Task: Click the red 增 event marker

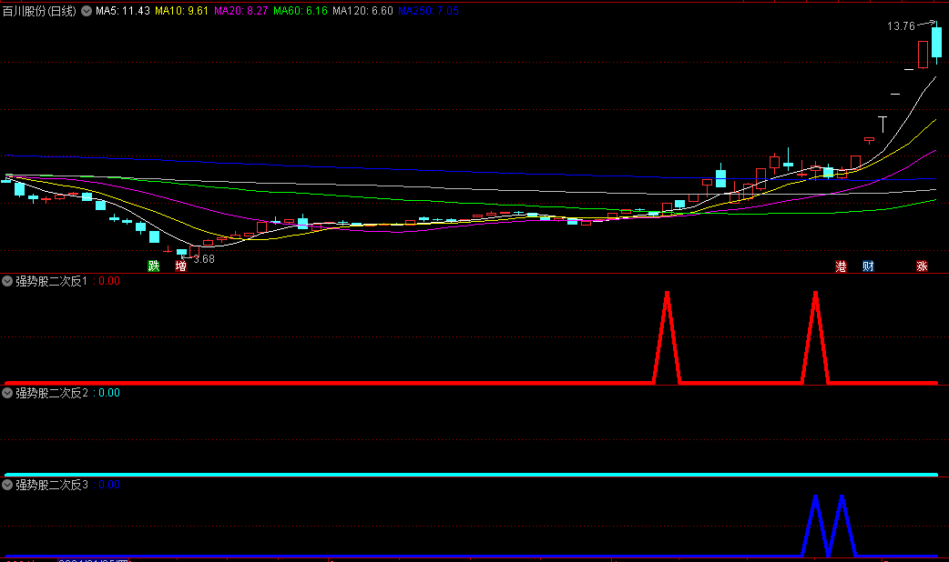Action: pos(180,266)
